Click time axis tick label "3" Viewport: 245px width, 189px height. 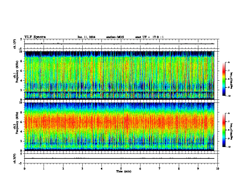(82, 169)
